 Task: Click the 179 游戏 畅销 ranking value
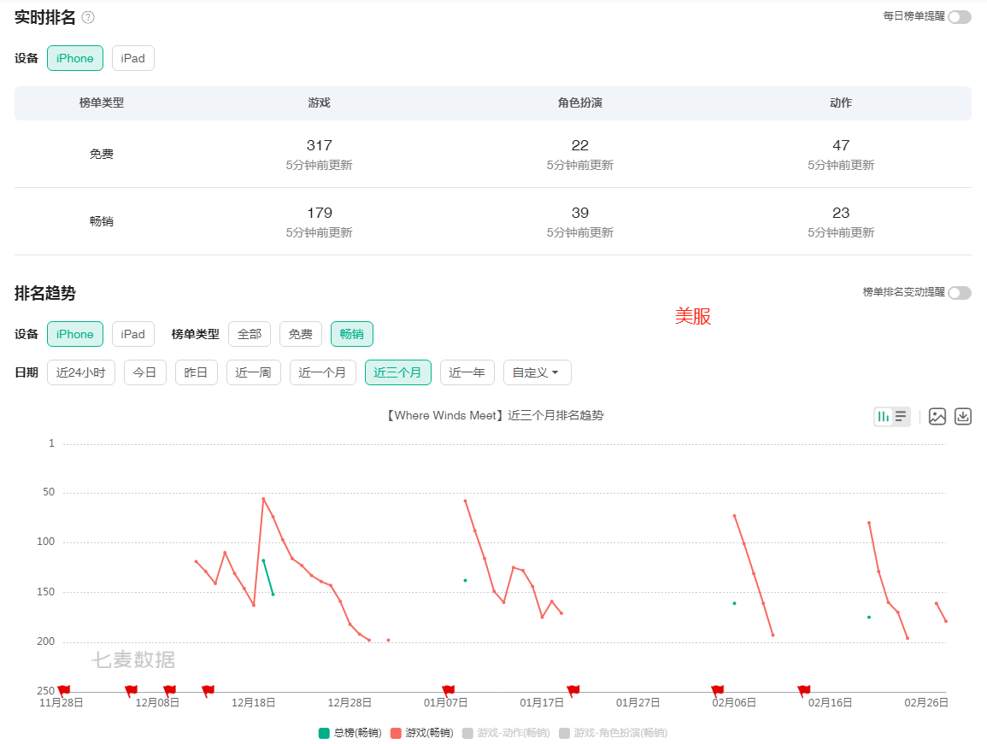tap(319, 213)
